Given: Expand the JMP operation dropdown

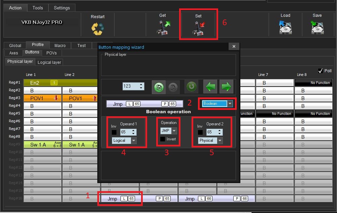Looking at the screenshot, I should tap(174, 131).
